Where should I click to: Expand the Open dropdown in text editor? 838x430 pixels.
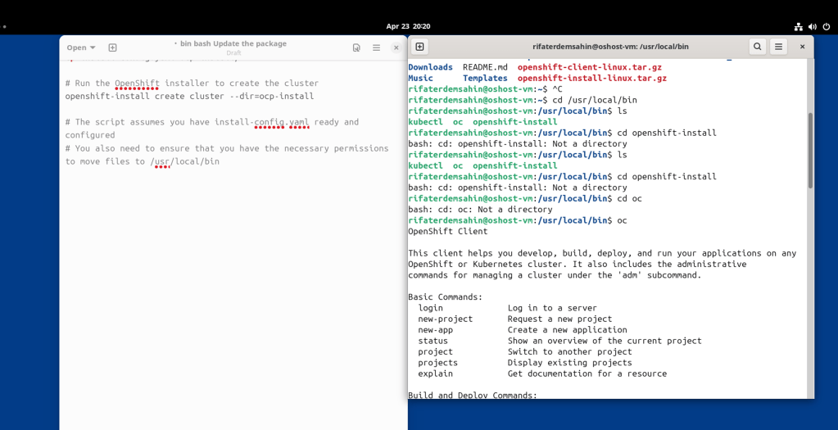tap(81, 48)
